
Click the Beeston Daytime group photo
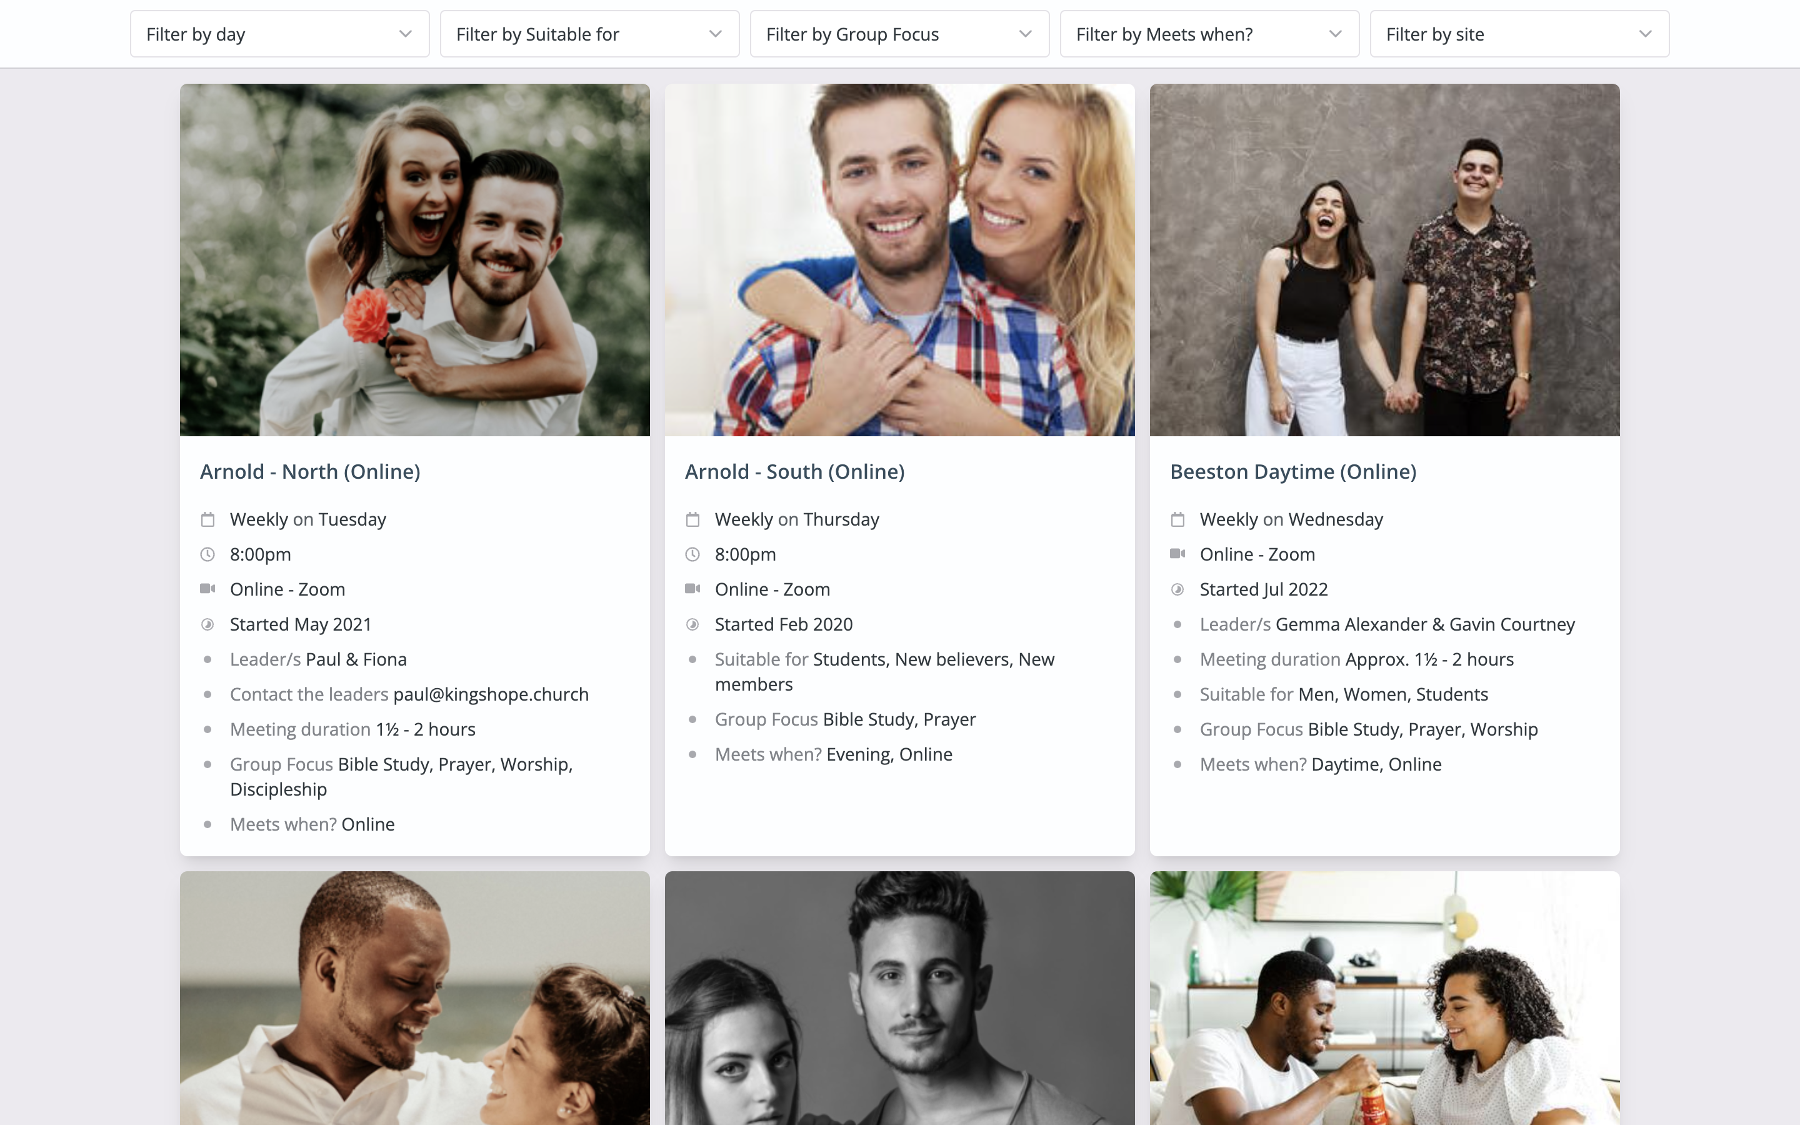(1385, 259)
